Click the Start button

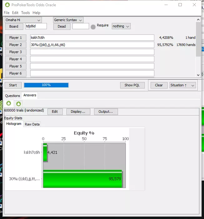coord(13,85)
